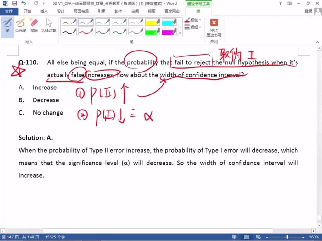The image size is (322, 241).
Task: Click vertical scrollbar up arrow
Action: (319, 48)
